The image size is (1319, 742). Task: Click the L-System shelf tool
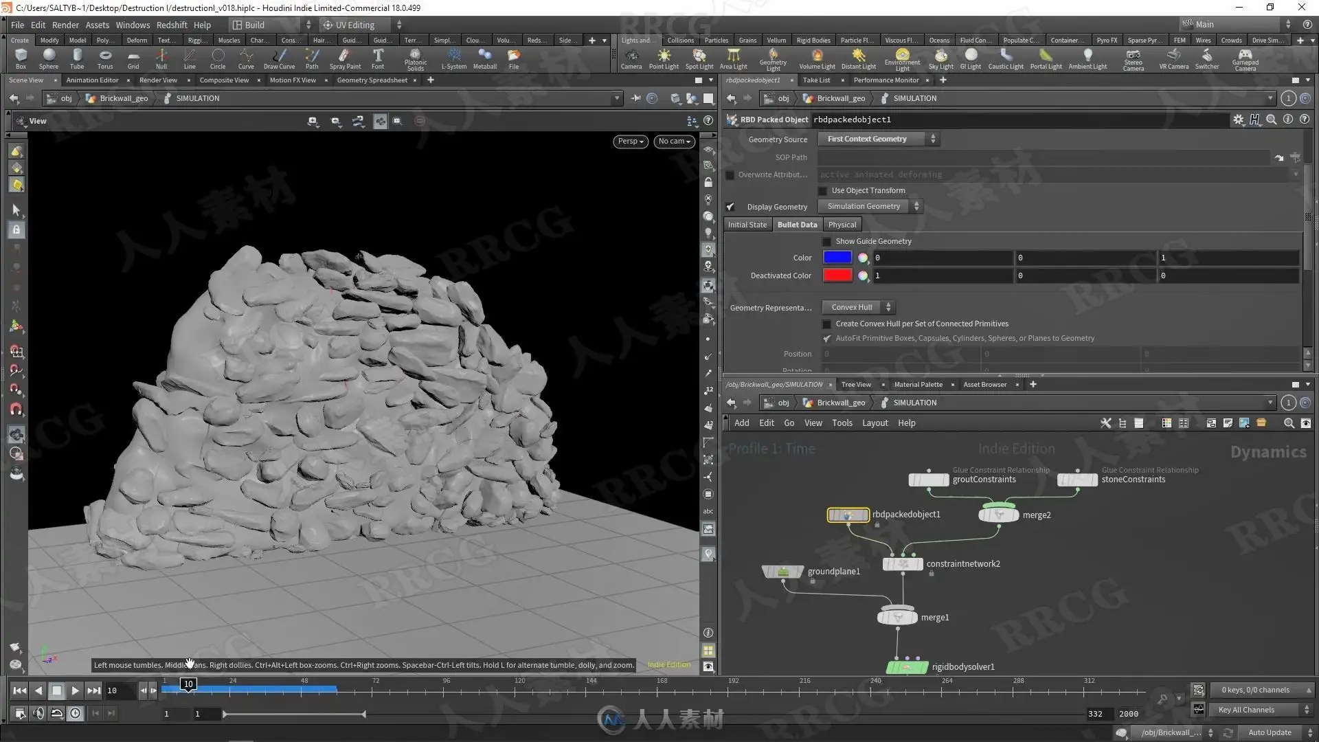[453, 58]
